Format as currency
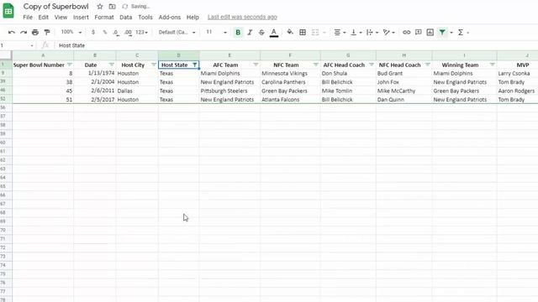538x302 pixels. 93,32
